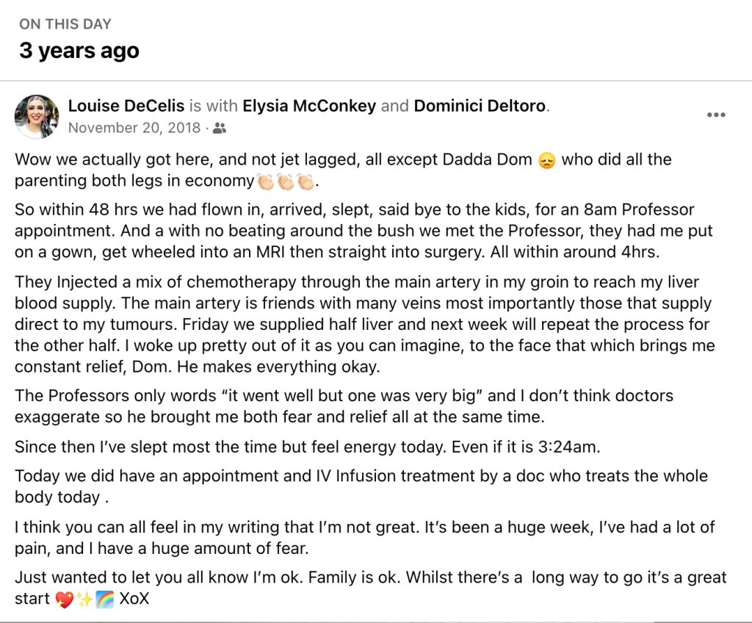Click the sparkles emoji near XoX
Viewport: 752px width, 623px height.
click(84, 599)
